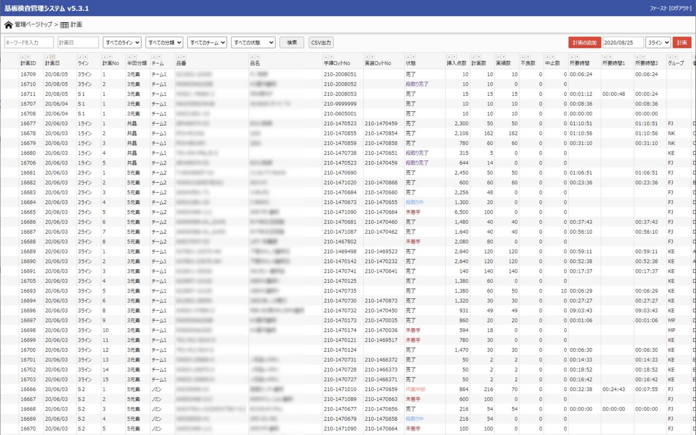
Task: Sort 状態 column descending
Action: coord(413,57)
